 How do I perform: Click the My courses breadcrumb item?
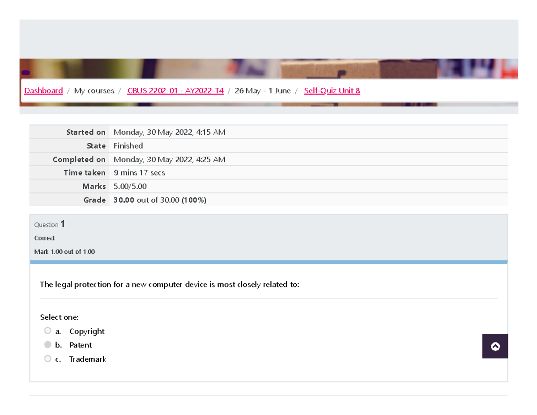pyautogui.click(x=94, y=90)
